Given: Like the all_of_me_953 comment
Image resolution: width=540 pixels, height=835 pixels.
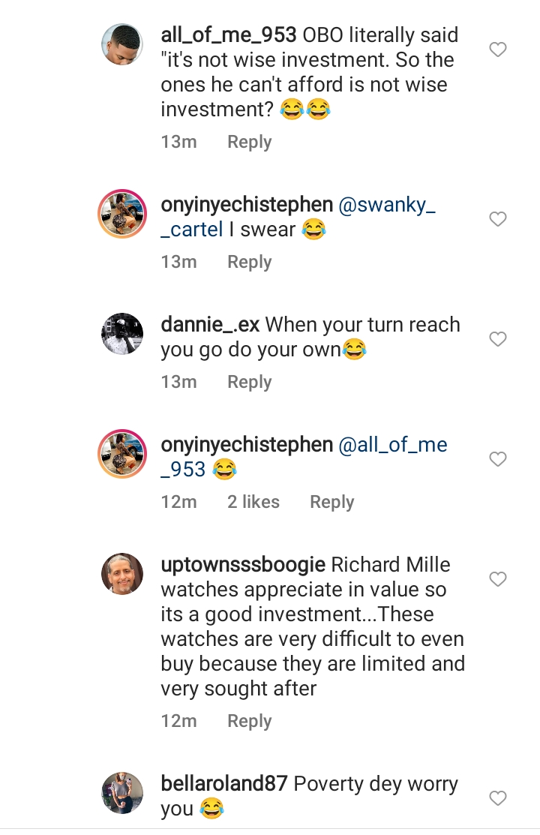Looking at the screenshot, I should coord(498,50).
